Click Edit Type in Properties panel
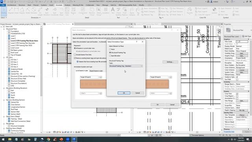 click(246, 36)
